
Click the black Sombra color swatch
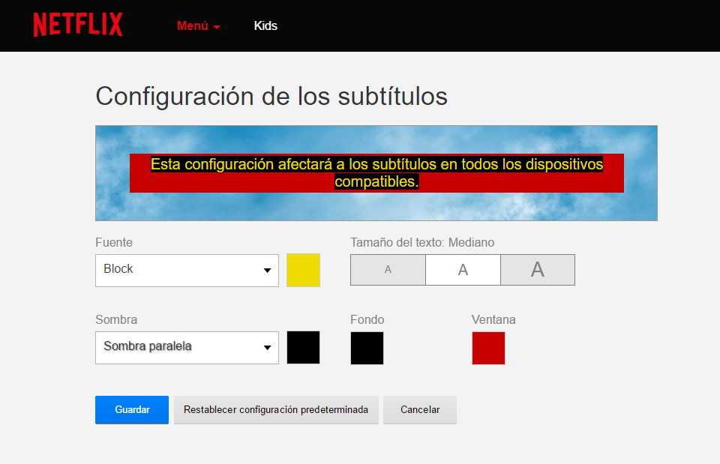pyautogui.click(x=303, y=348)
